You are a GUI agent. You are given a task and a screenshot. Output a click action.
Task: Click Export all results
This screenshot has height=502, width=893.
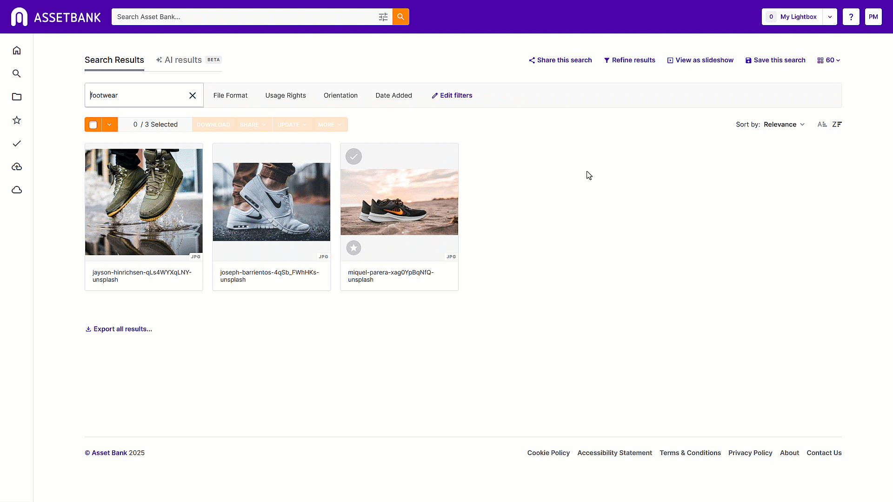(x=119, y=329)
